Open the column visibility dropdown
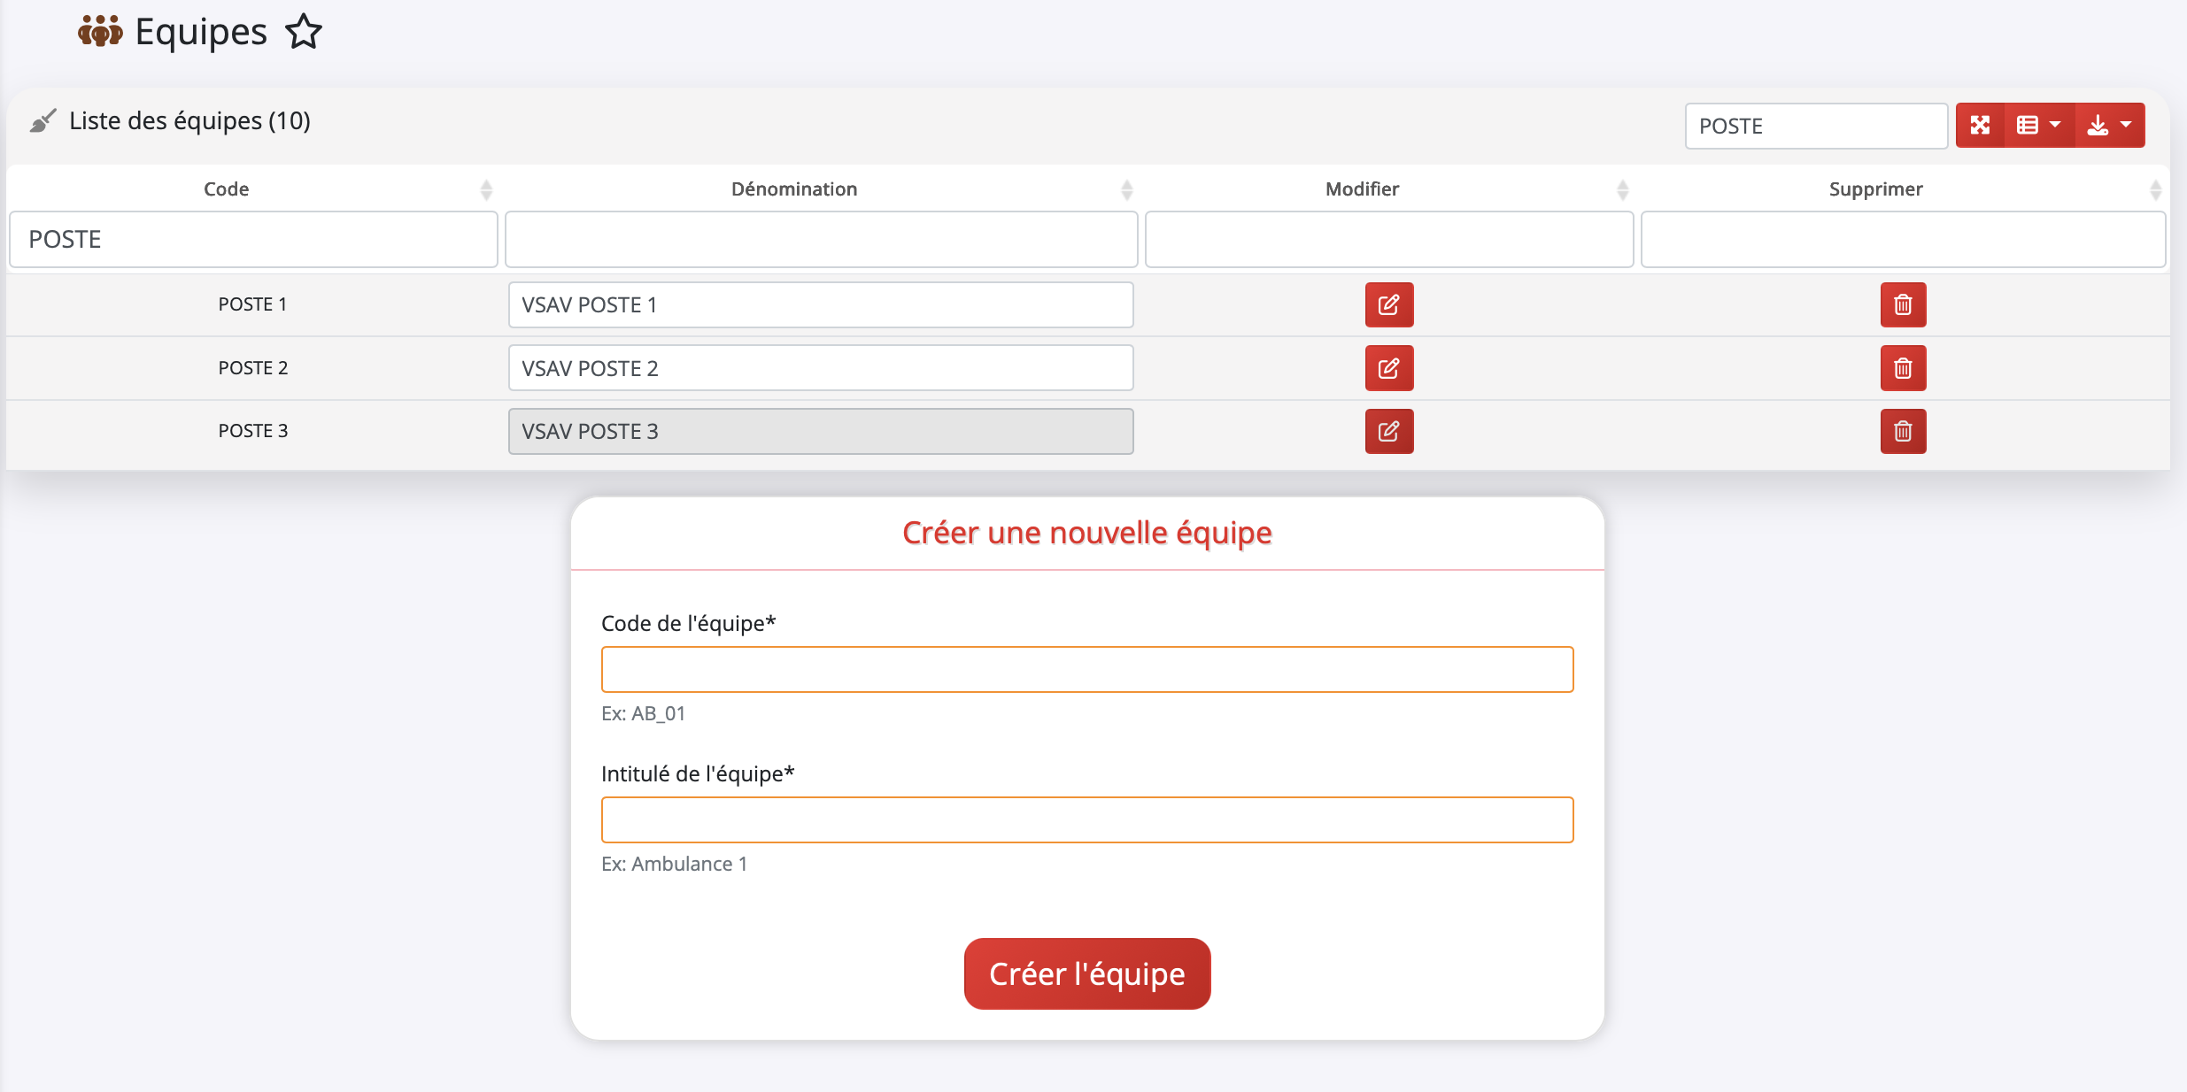 (2038, 126)
